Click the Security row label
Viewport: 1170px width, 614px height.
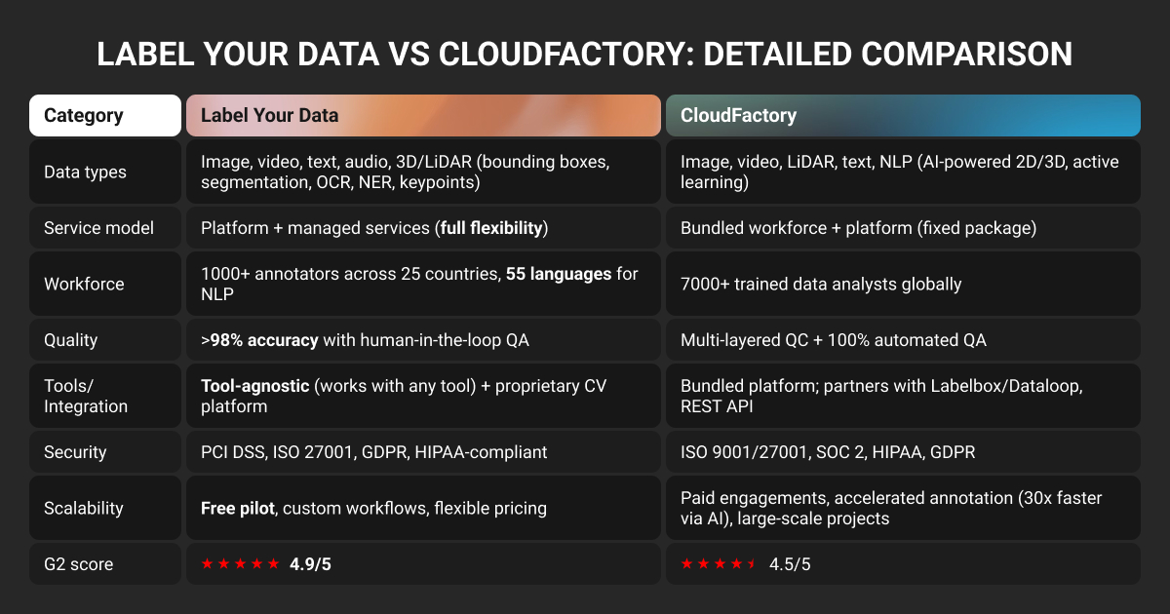click(x=75, y=452)
